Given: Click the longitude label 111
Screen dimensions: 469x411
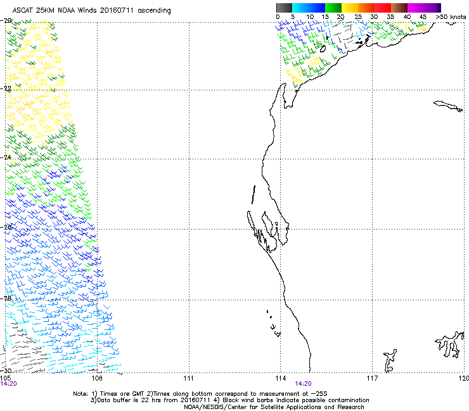Looking at the screenshot, I should (x=188, y=379).
